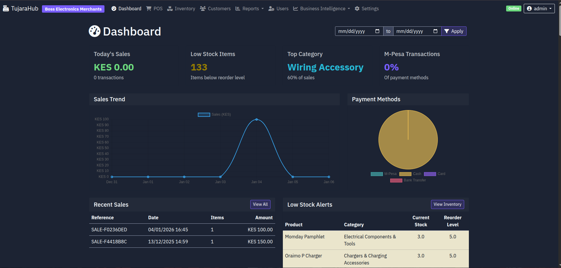This screenshot has width=561, height=268.
Task: Open Inventory via its navbar icon
Action: point(170,9)
